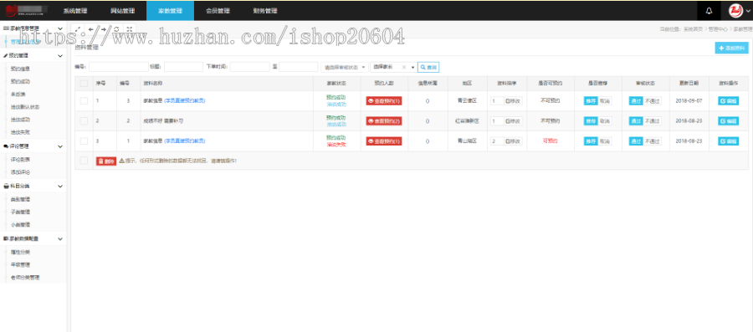753x332 pixels.
Task: Click 编辑 in the 2018-09-07 row
Action: tap(729, 100)
